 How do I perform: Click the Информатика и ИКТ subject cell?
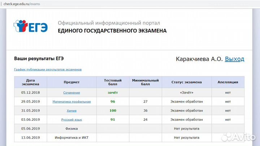pos(71,138)
